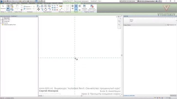Open the Соединить dropdown arrow
The height and width of the screenshot is (99, 177).
(x=32, y=9)
